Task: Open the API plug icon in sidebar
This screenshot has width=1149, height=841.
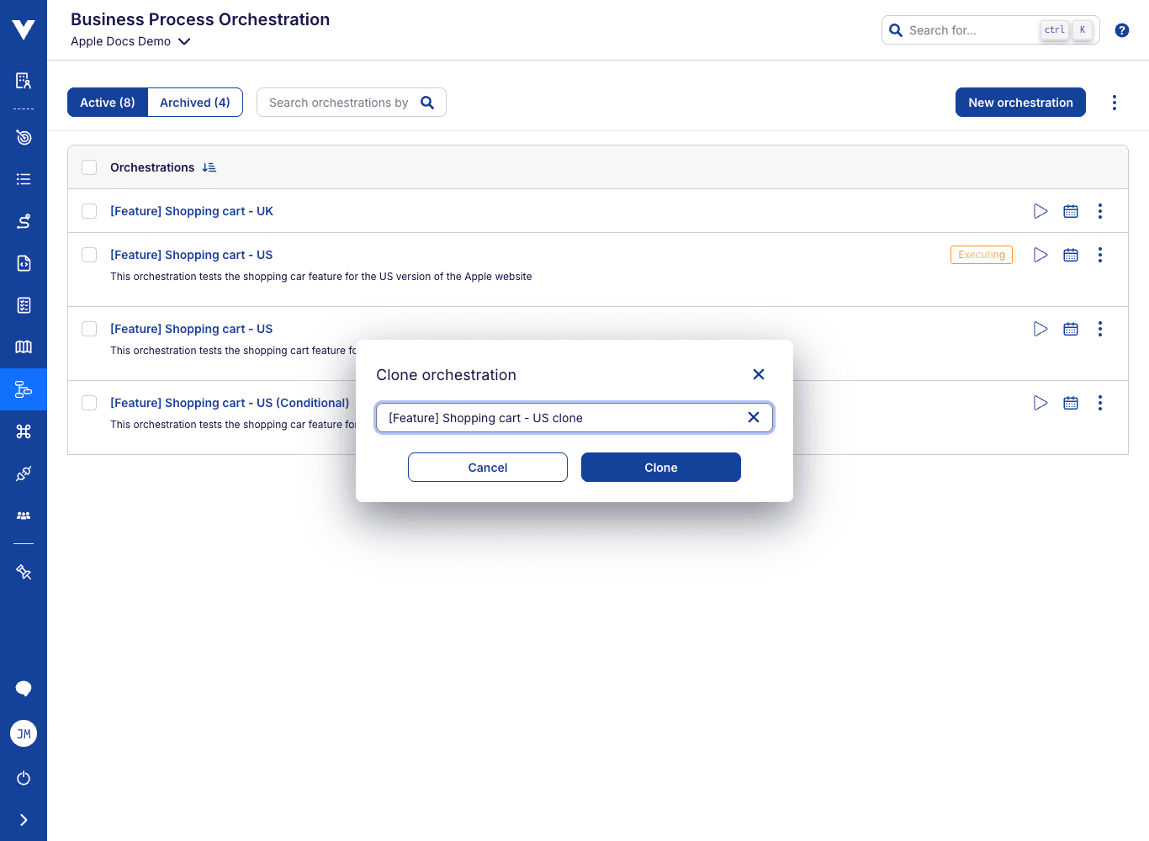Action: pos(23,473)
